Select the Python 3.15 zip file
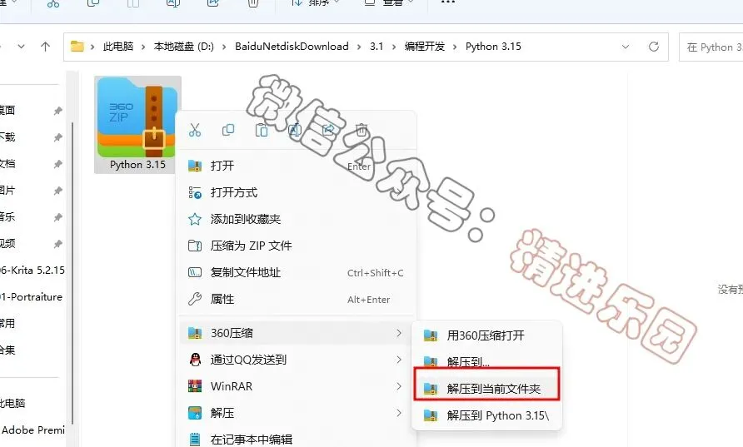Screen dimensions: 743x447 click(x=137, y=125)
